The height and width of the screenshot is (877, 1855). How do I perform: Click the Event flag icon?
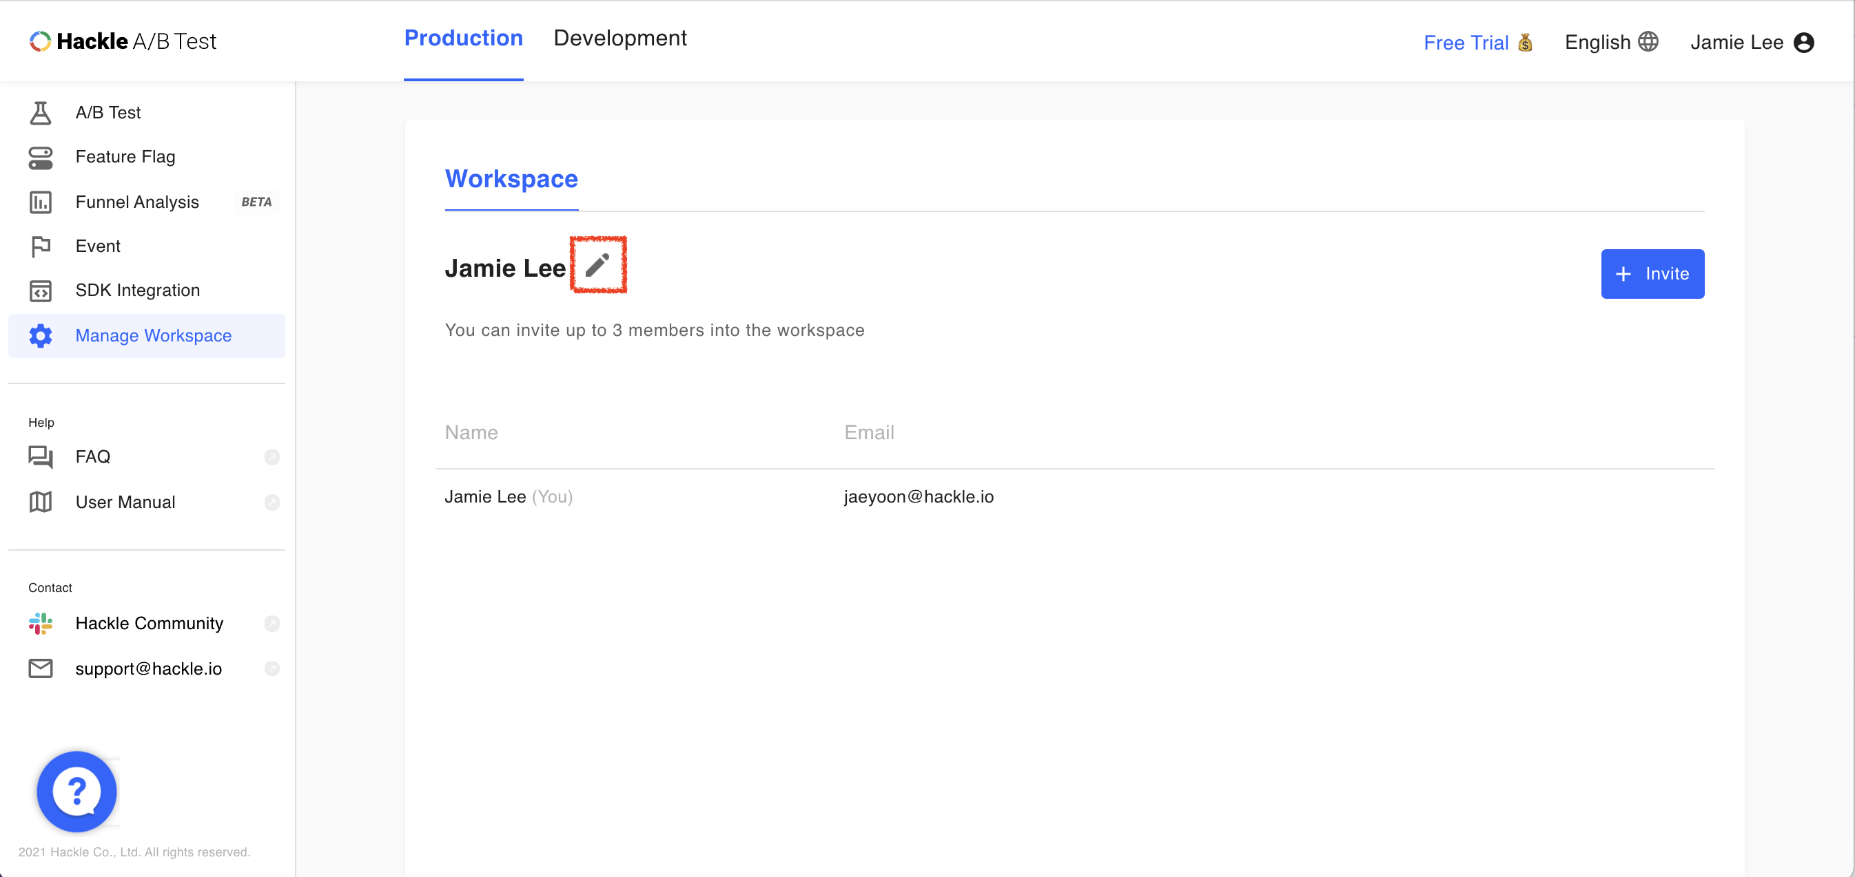pos(41,246)
